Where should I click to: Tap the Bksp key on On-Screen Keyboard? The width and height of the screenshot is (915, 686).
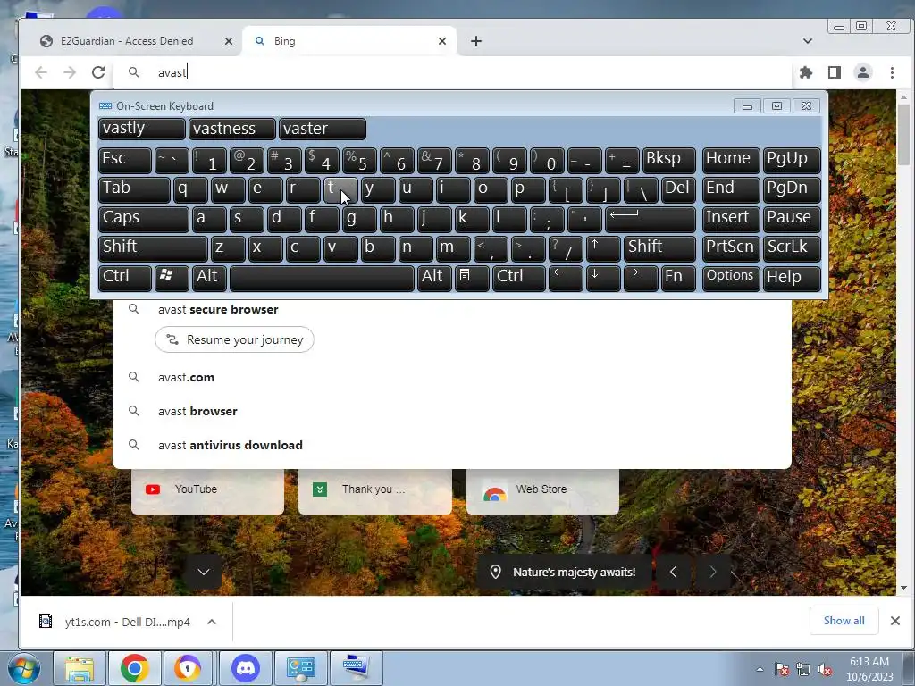tap(668, 160)
